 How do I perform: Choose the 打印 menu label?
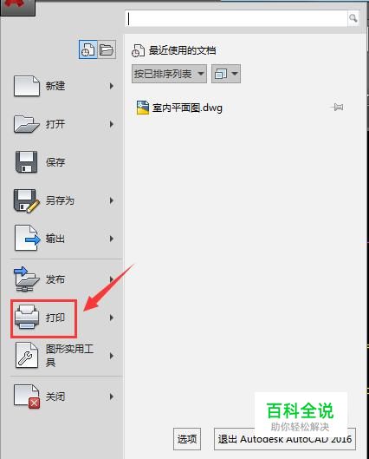[55, 318]
